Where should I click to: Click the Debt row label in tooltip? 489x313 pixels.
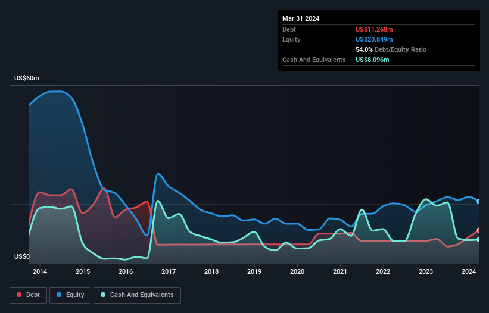pos(289,29)
